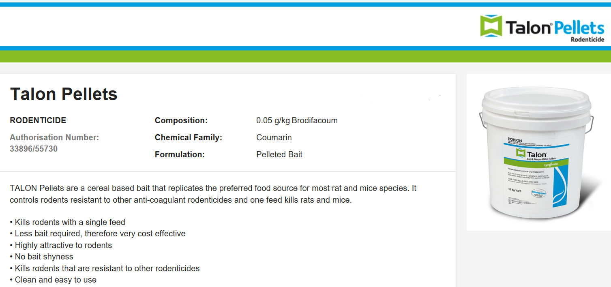Select the 0.05 g/kg Brodifacoum value
The height and width of the screenshot is (287, 611).
297,120
